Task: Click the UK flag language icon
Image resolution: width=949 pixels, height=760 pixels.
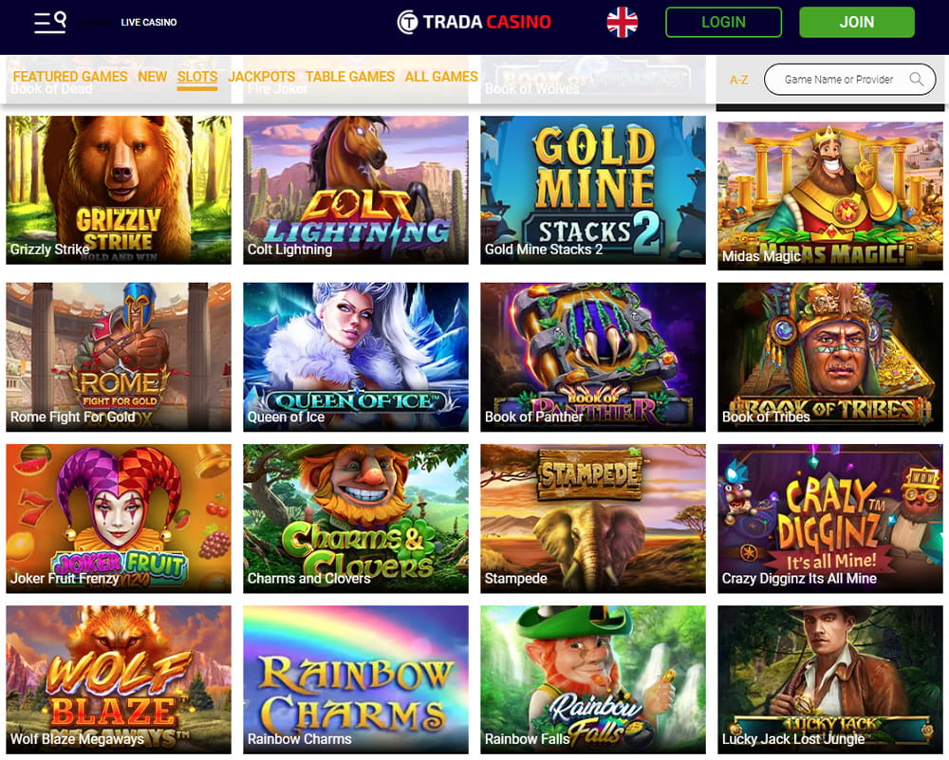Action: point(623,23)
